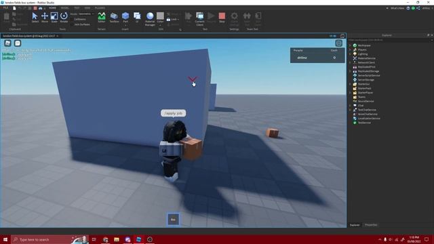Open the Material Manager
Image resolution: width=434 pixels, height=244 pixels.
[150, 19]
